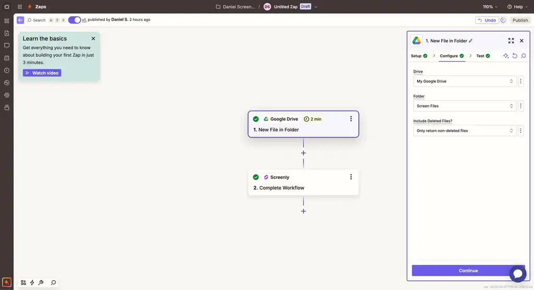Click the AI sparkle icon in panel tabs row

[x=506, y=56]
